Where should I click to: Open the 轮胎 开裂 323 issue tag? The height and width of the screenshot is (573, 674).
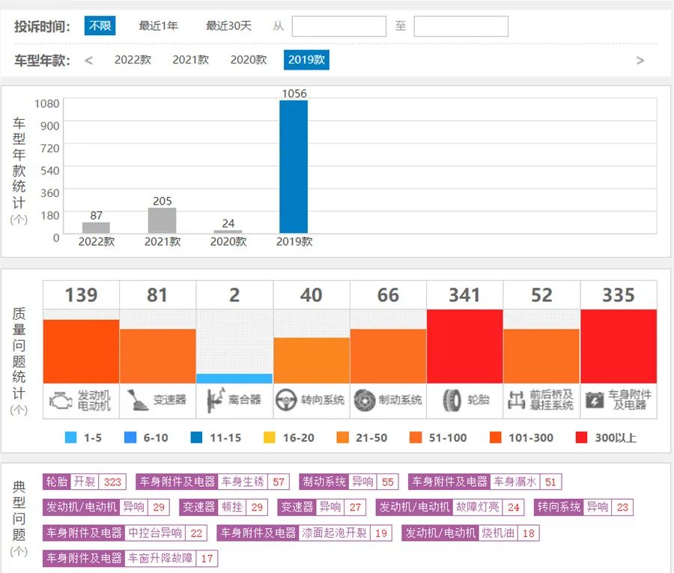[x=84, y=482]
